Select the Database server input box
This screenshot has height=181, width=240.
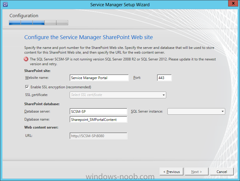click(x=98, y=111)
